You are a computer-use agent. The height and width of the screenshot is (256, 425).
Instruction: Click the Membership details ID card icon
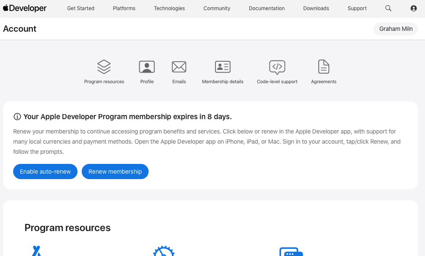(x=223, y=67)
